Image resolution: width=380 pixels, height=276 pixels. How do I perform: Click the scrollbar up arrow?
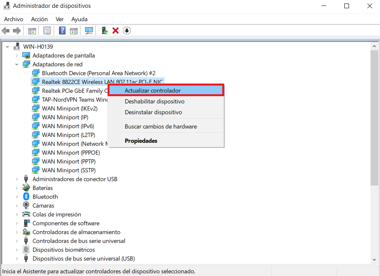pos(374,46)
